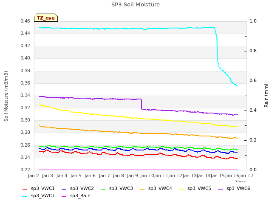Click the 0.6 right rain axis value
This screenshot has width=272, height=204.
click(x=253, y=81)
